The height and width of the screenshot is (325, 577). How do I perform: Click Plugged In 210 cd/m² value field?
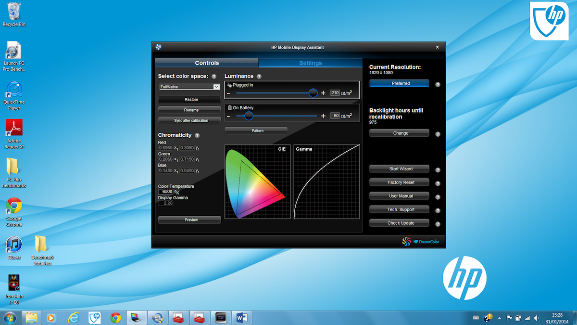[335, 93]
